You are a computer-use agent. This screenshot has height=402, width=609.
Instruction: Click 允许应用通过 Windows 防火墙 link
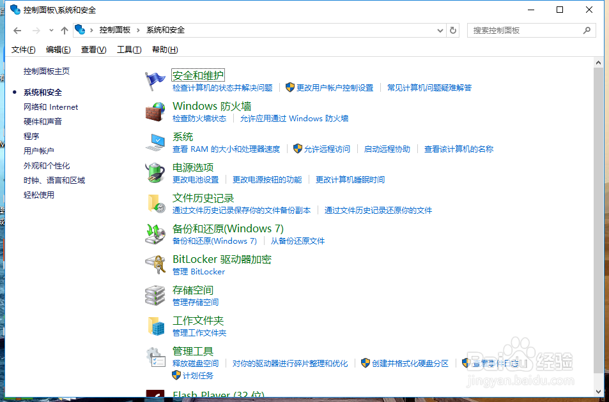(294, 118)
